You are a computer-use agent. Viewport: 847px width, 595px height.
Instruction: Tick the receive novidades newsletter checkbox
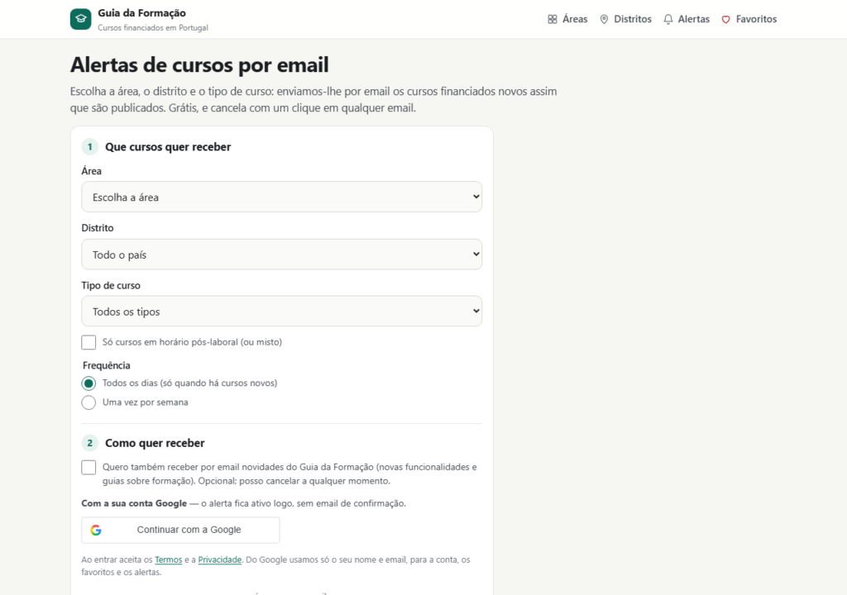click(x=89, y=468)
